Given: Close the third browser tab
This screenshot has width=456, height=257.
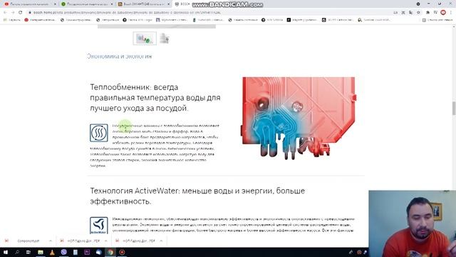Looking at the screenshot, I should 168,4.
